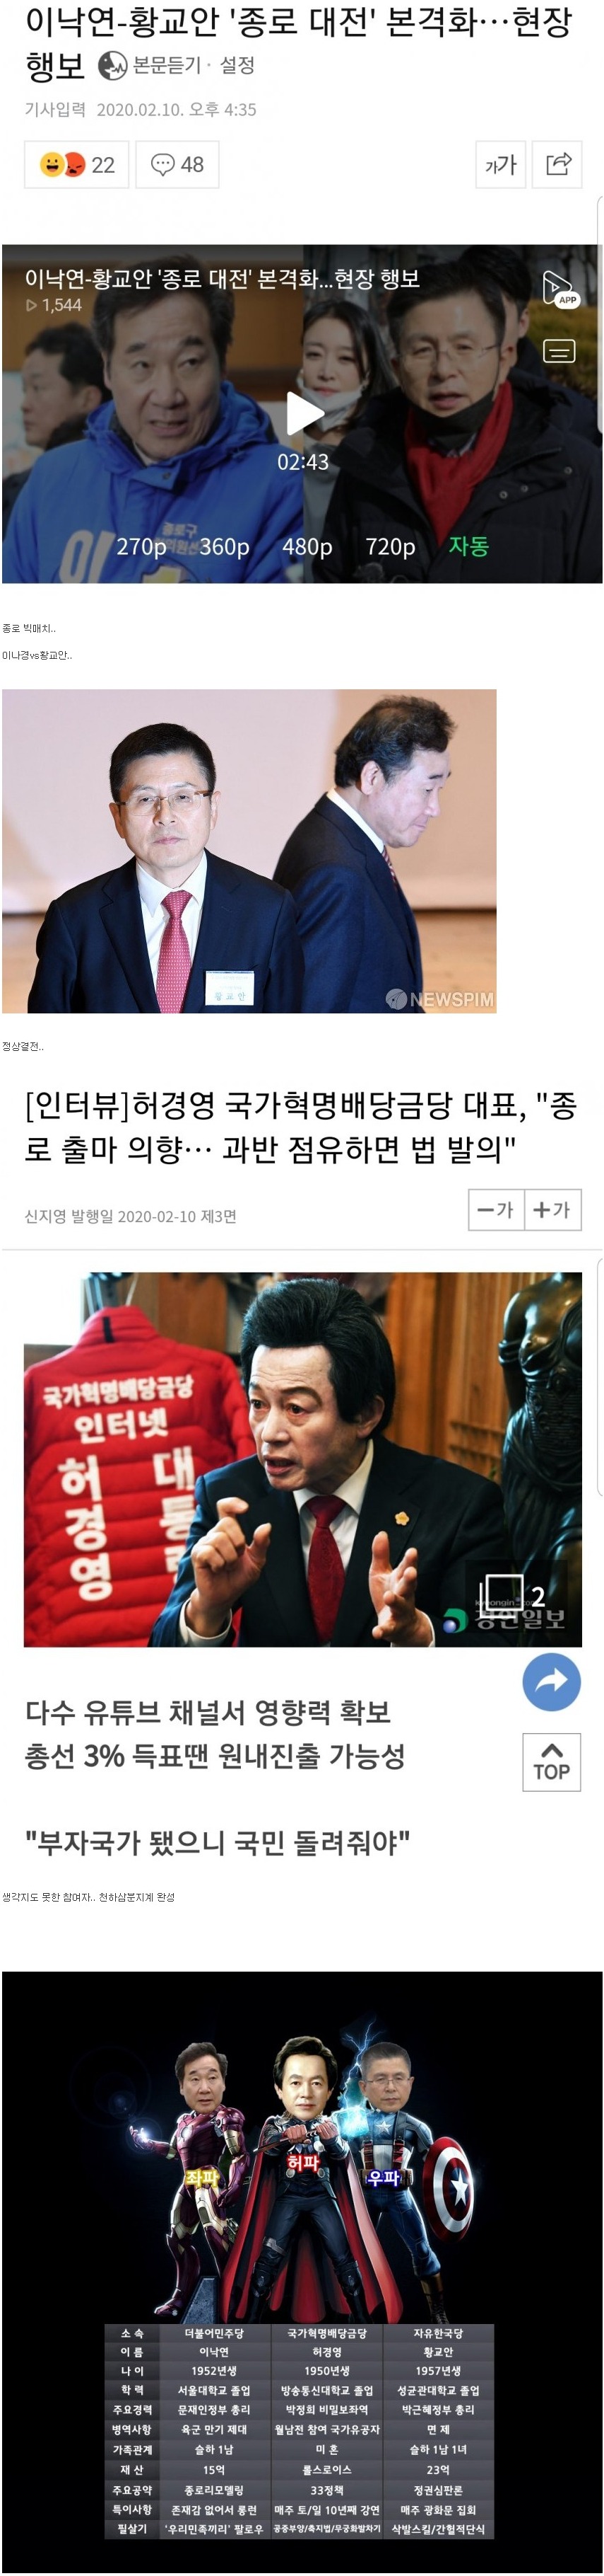Select 480p video quality

307,547
